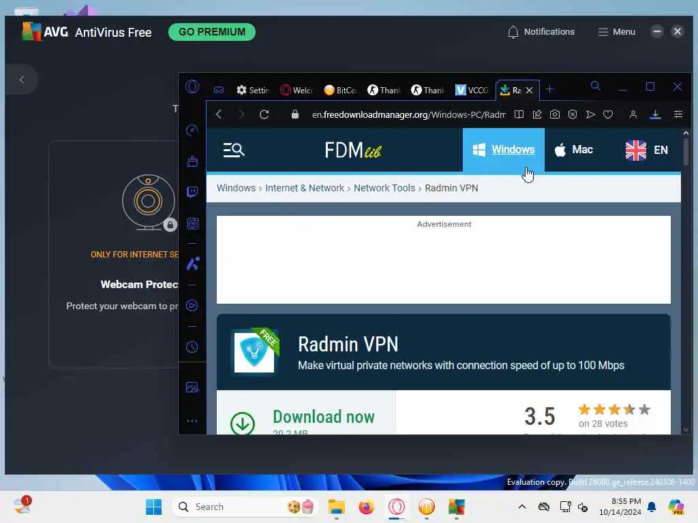
Task: Take a snapshot with the camera icon
Action: point(555,114)
